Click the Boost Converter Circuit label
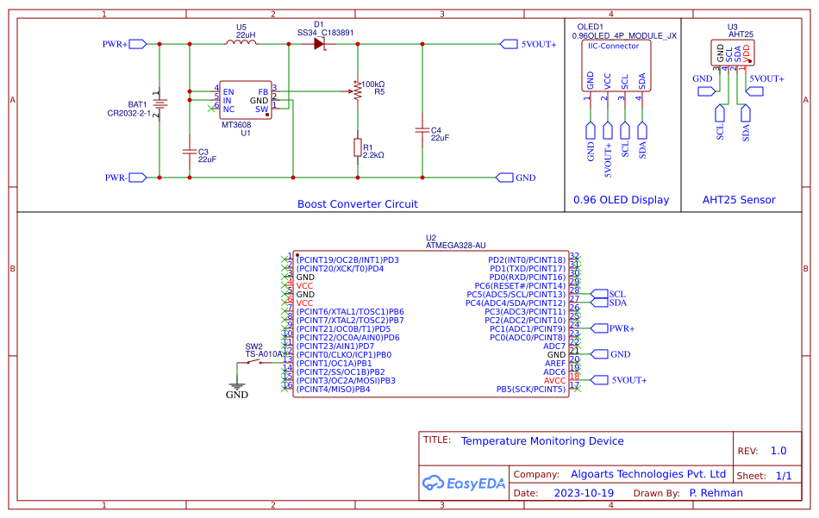 tap(357, 203)
